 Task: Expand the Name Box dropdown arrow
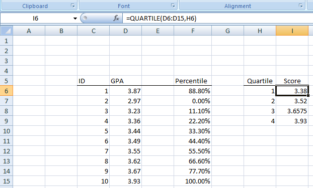(75, 19)
